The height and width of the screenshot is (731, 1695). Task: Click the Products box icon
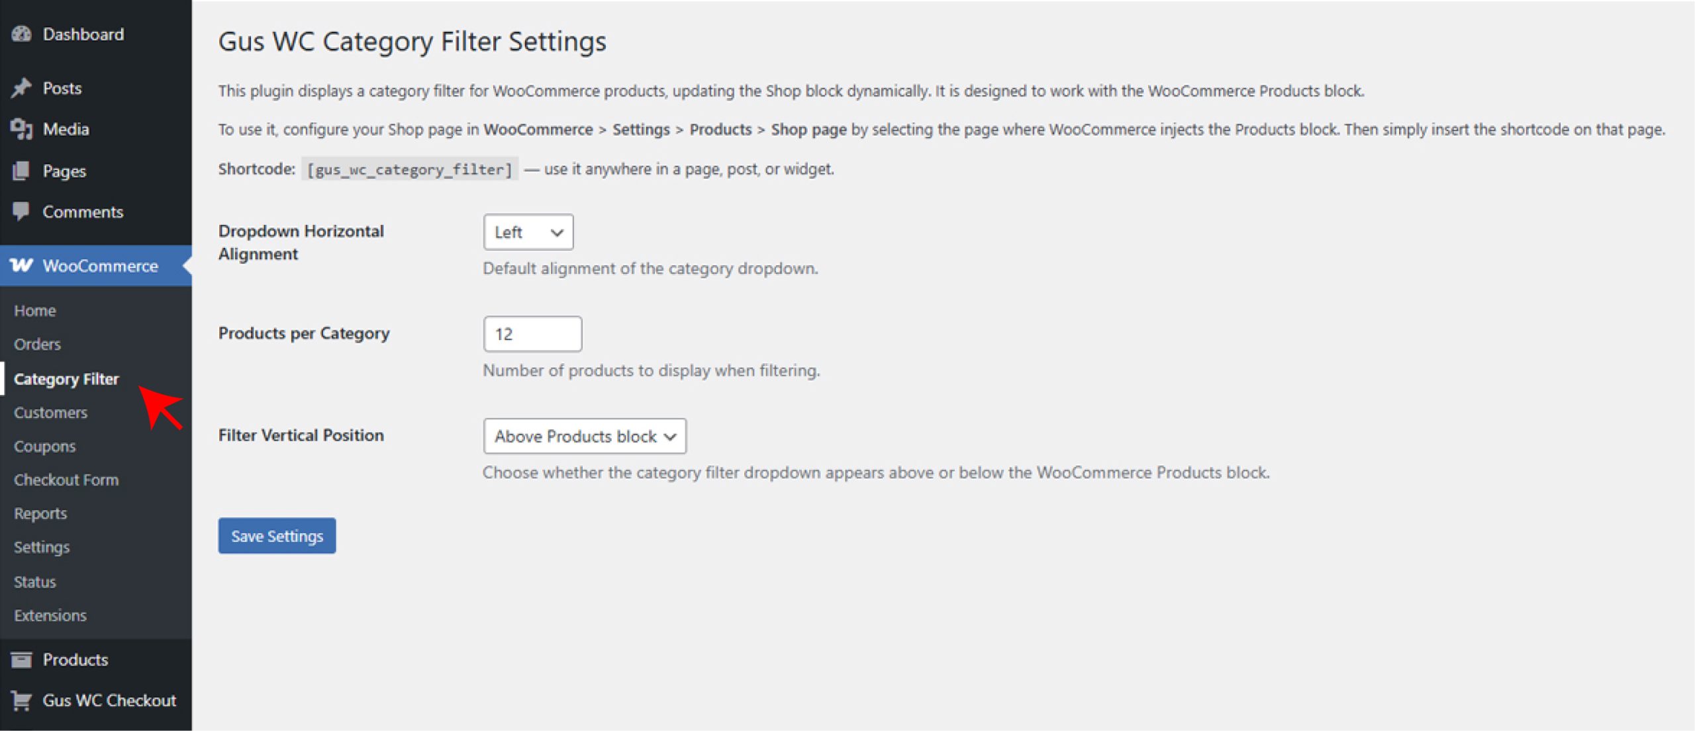[23, 659]
